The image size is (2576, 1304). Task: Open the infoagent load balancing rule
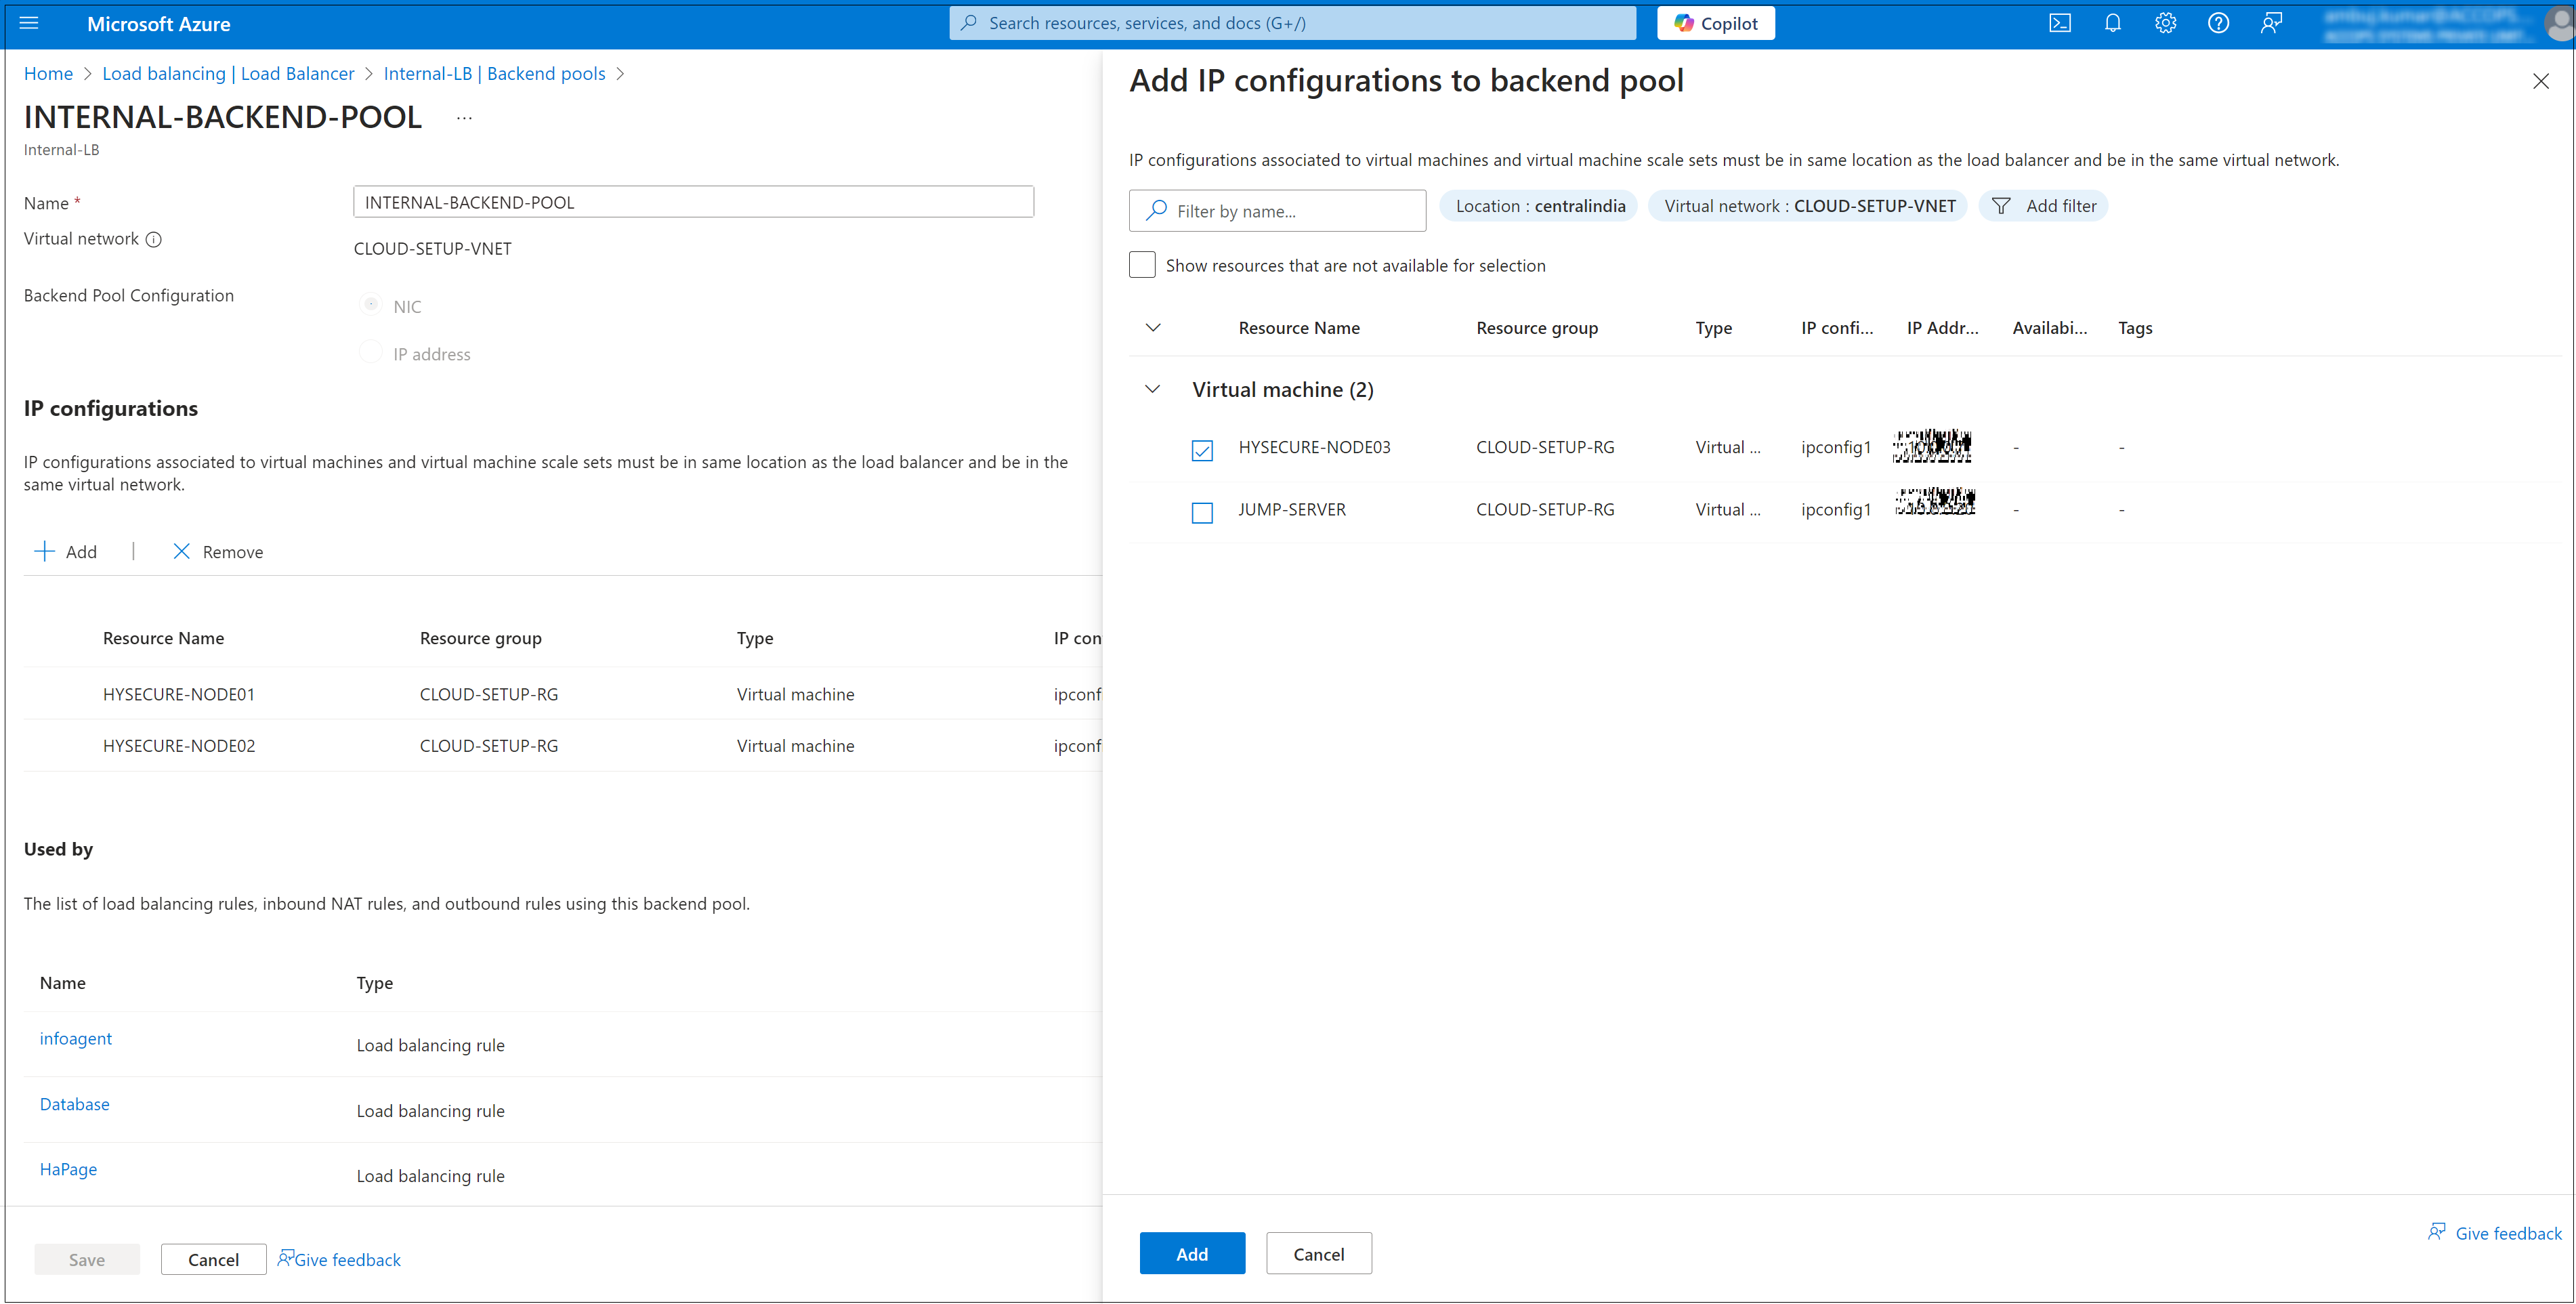76,1038
